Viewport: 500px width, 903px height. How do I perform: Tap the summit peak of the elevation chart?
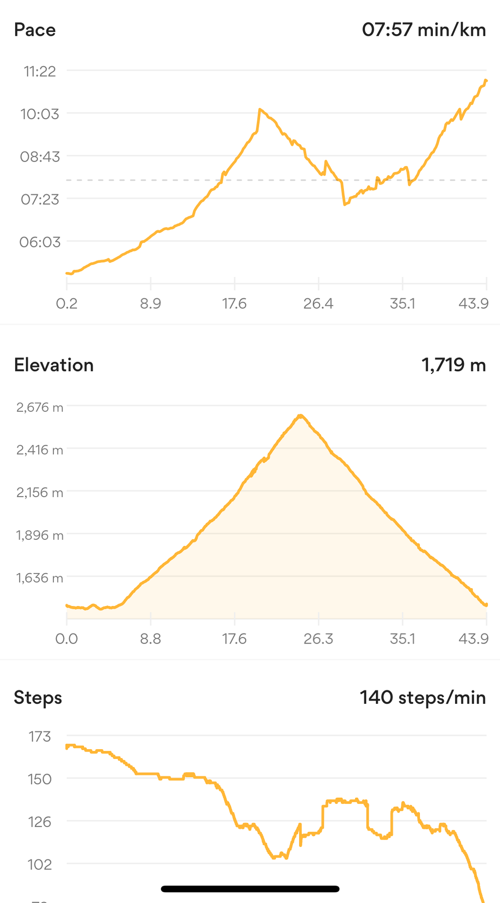pos(300,416)
